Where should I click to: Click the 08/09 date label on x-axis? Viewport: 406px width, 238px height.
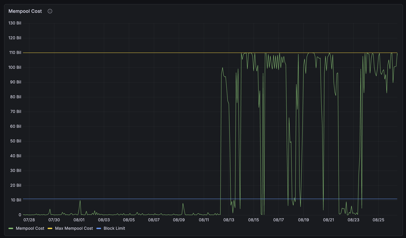[x=179, y=220]
